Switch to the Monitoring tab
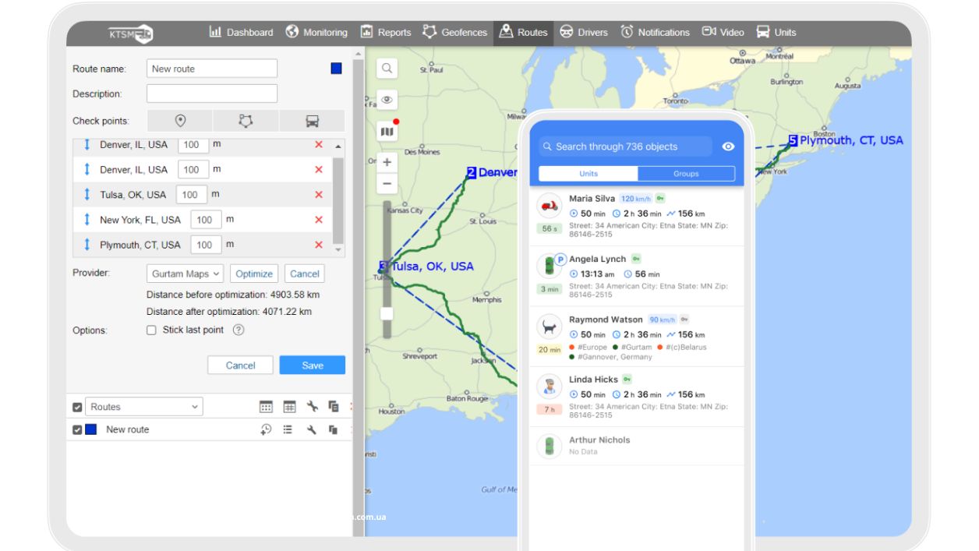979x551 pixels. pos(316,33)
